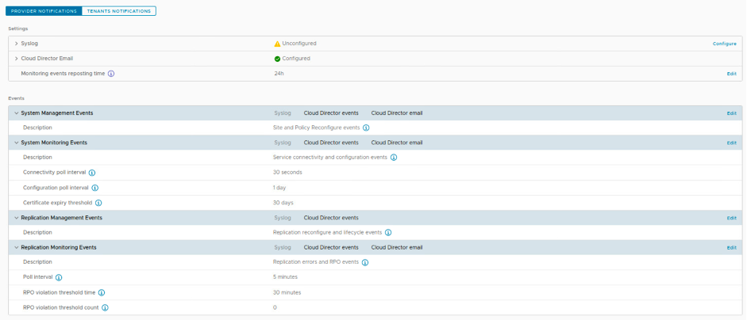
Task: Open info tooltip for Configuration poll interval
Action: pyautogui.click(x=94, y=188)
